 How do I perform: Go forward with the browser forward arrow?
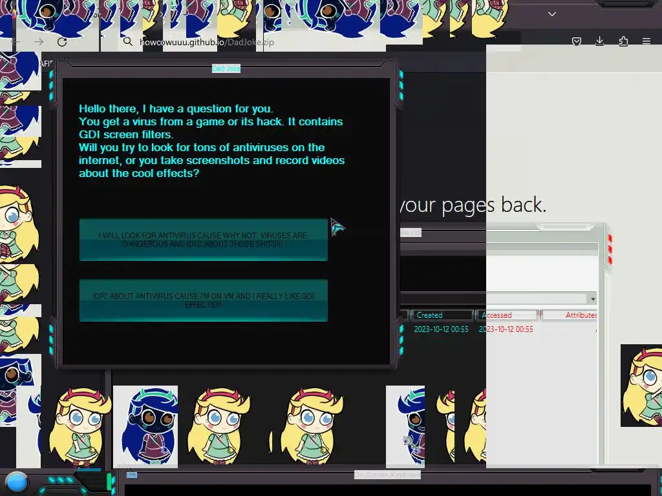[39, 42]
